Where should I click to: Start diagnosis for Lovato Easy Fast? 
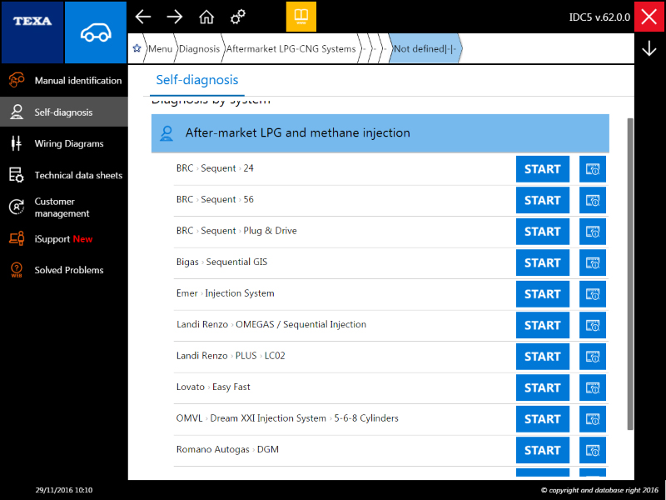point(543,387)
